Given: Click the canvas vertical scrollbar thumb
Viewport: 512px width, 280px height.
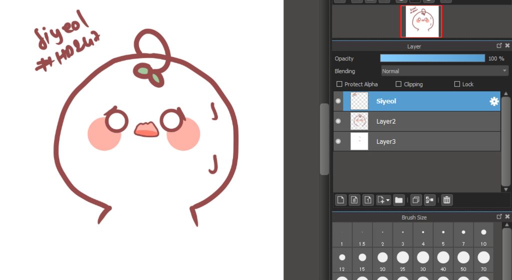Looking at the screenshot, I should click(x=324, y=139).
